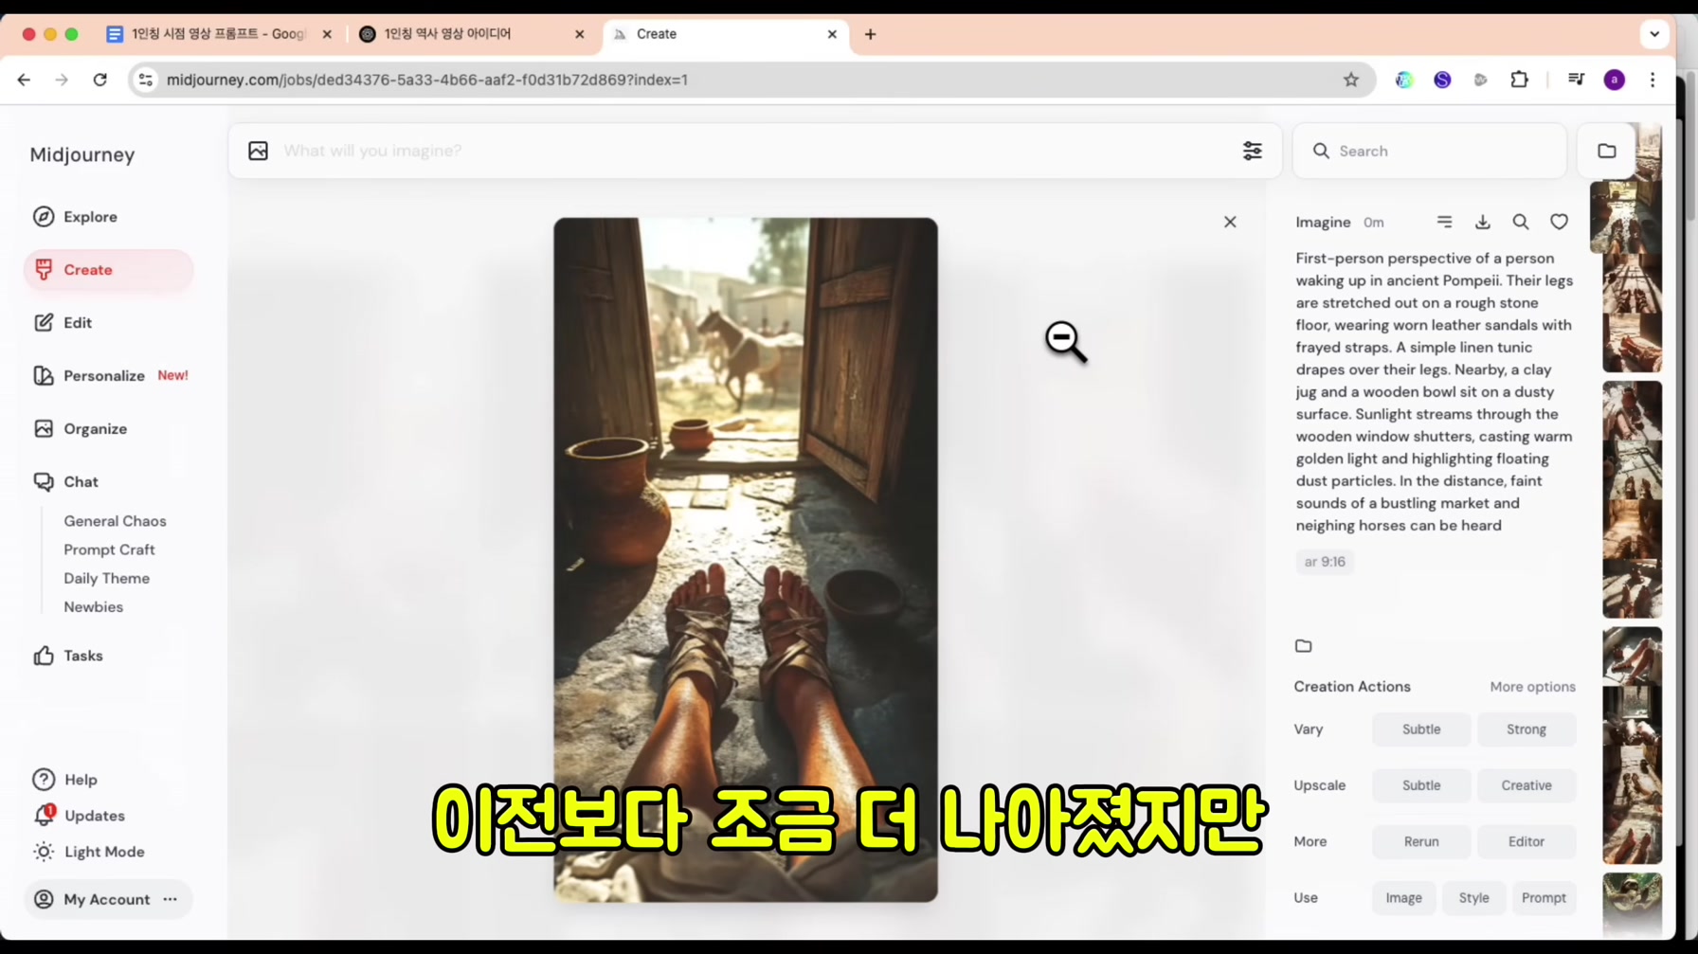The image size is (1698, 954).
Task: Close the Create tab
Action: click(832, 34)
